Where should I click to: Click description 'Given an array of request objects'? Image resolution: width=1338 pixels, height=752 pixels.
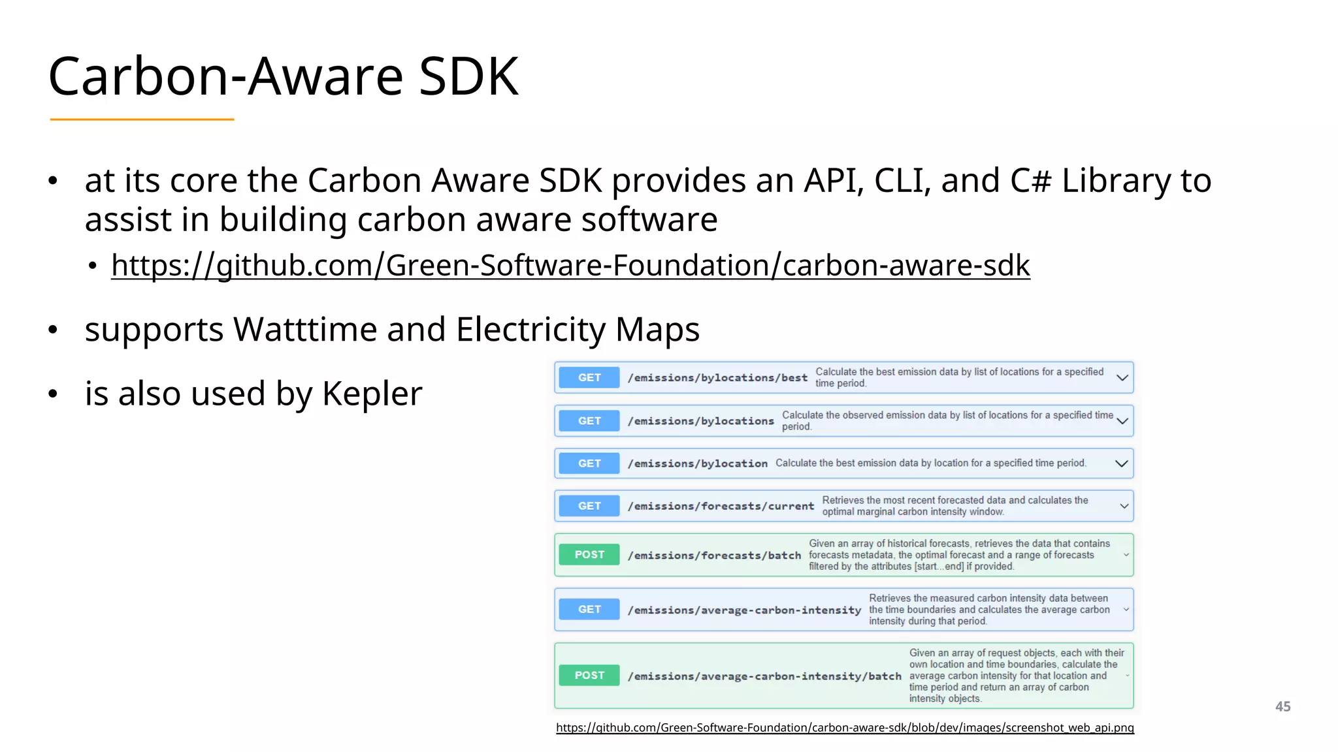point(1017,676)
